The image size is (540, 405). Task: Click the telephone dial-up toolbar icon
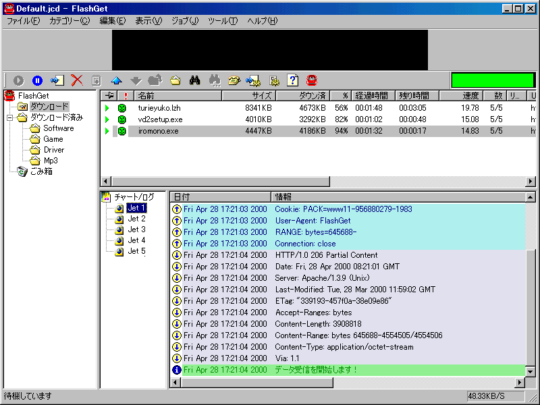[x=234, y=80]
